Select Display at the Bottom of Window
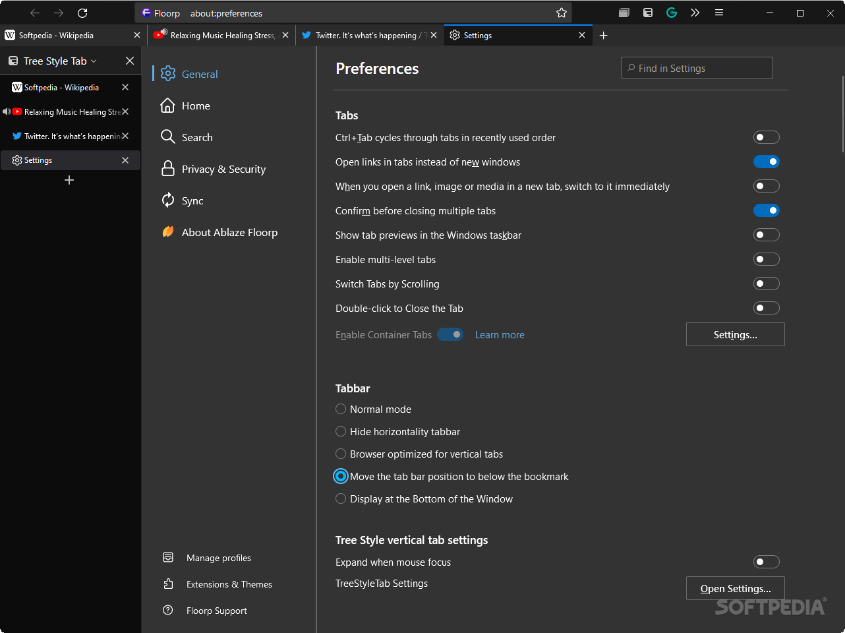This screenshot has width=845, height=633. [x=341, y=498]
